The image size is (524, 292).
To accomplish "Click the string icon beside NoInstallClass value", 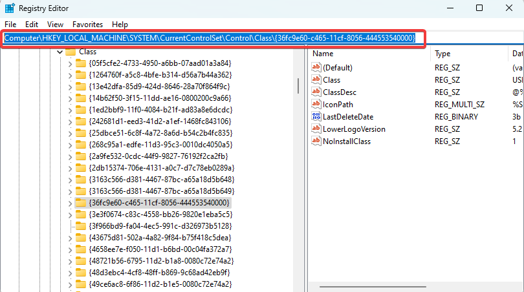I will coord(316,141).
